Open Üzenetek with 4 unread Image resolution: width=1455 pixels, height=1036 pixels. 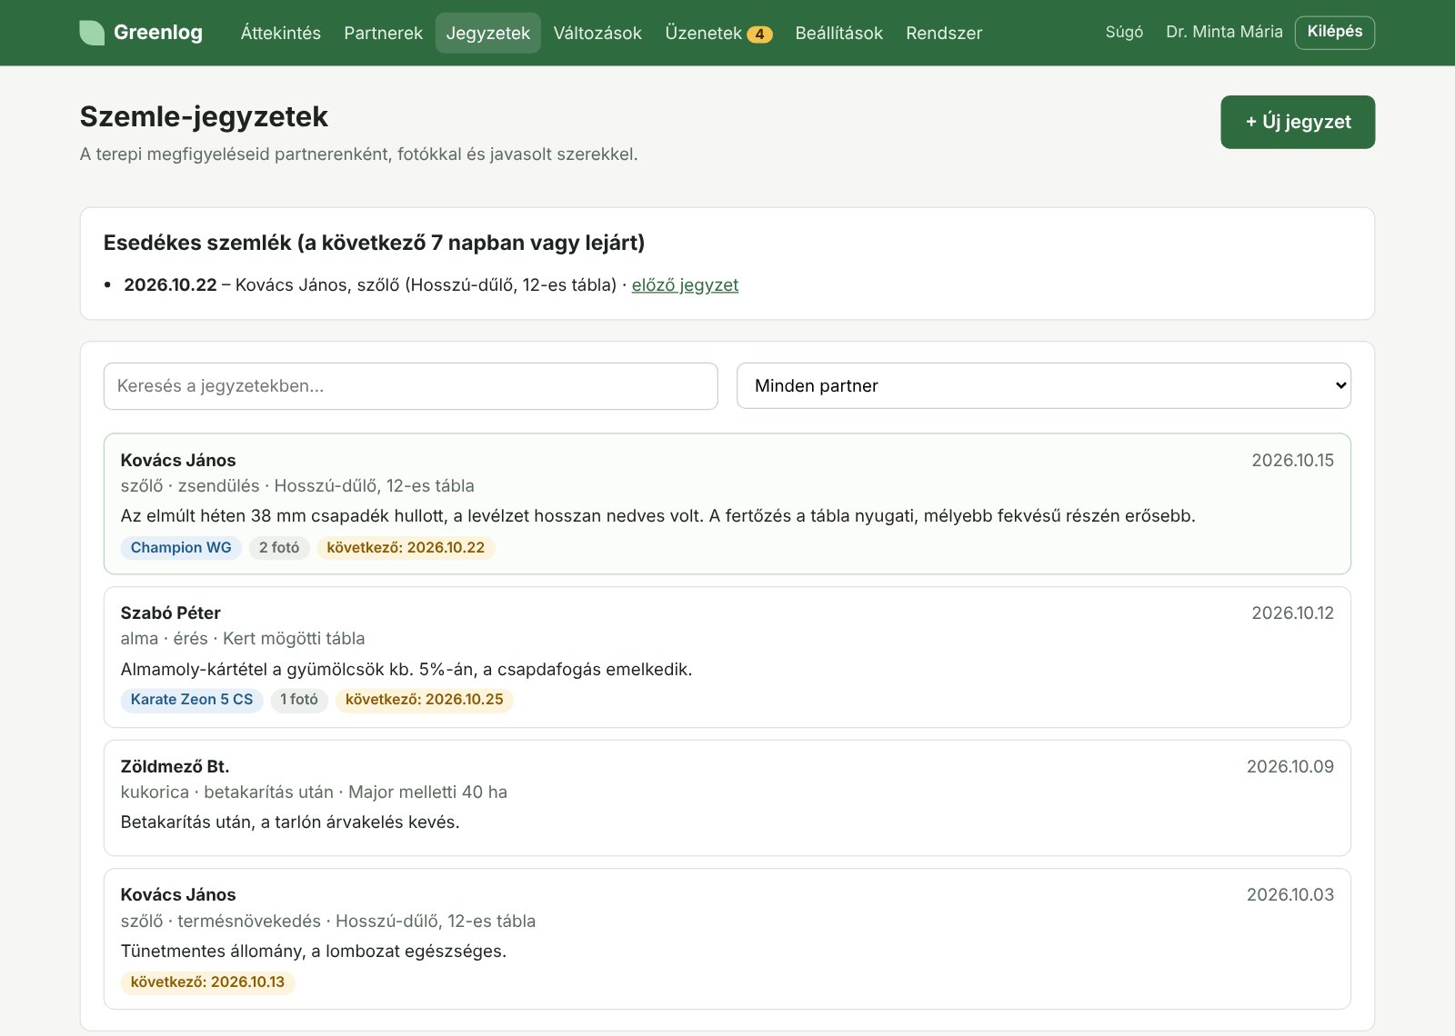tap(718, 33)
